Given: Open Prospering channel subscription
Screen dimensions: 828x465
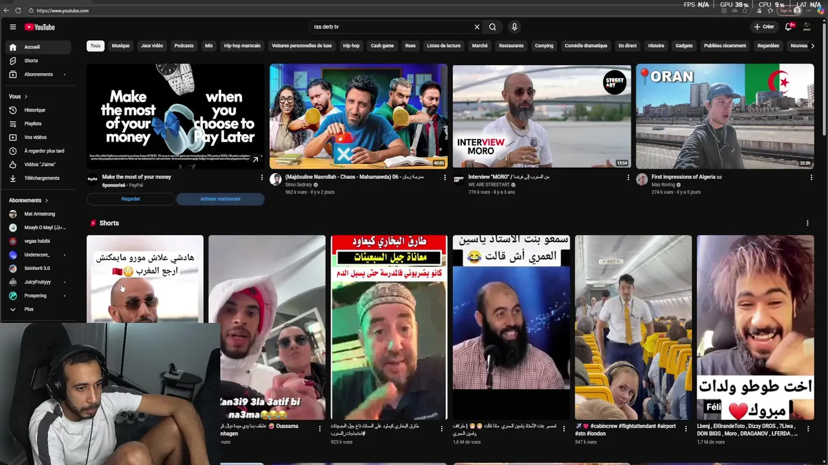Looking at the screenshot, I should [39, 295].
